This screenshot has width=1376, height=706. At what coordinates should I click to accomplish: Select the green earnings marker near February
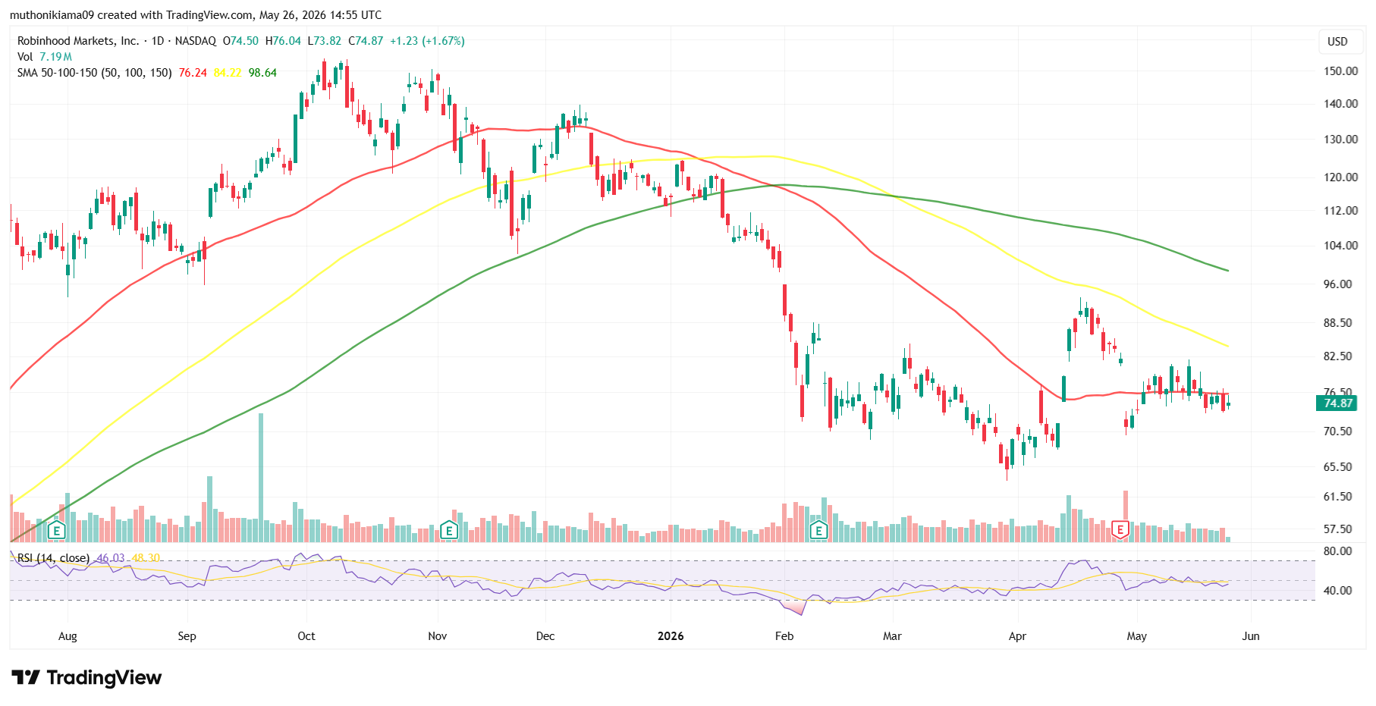[x=818, y=530]
